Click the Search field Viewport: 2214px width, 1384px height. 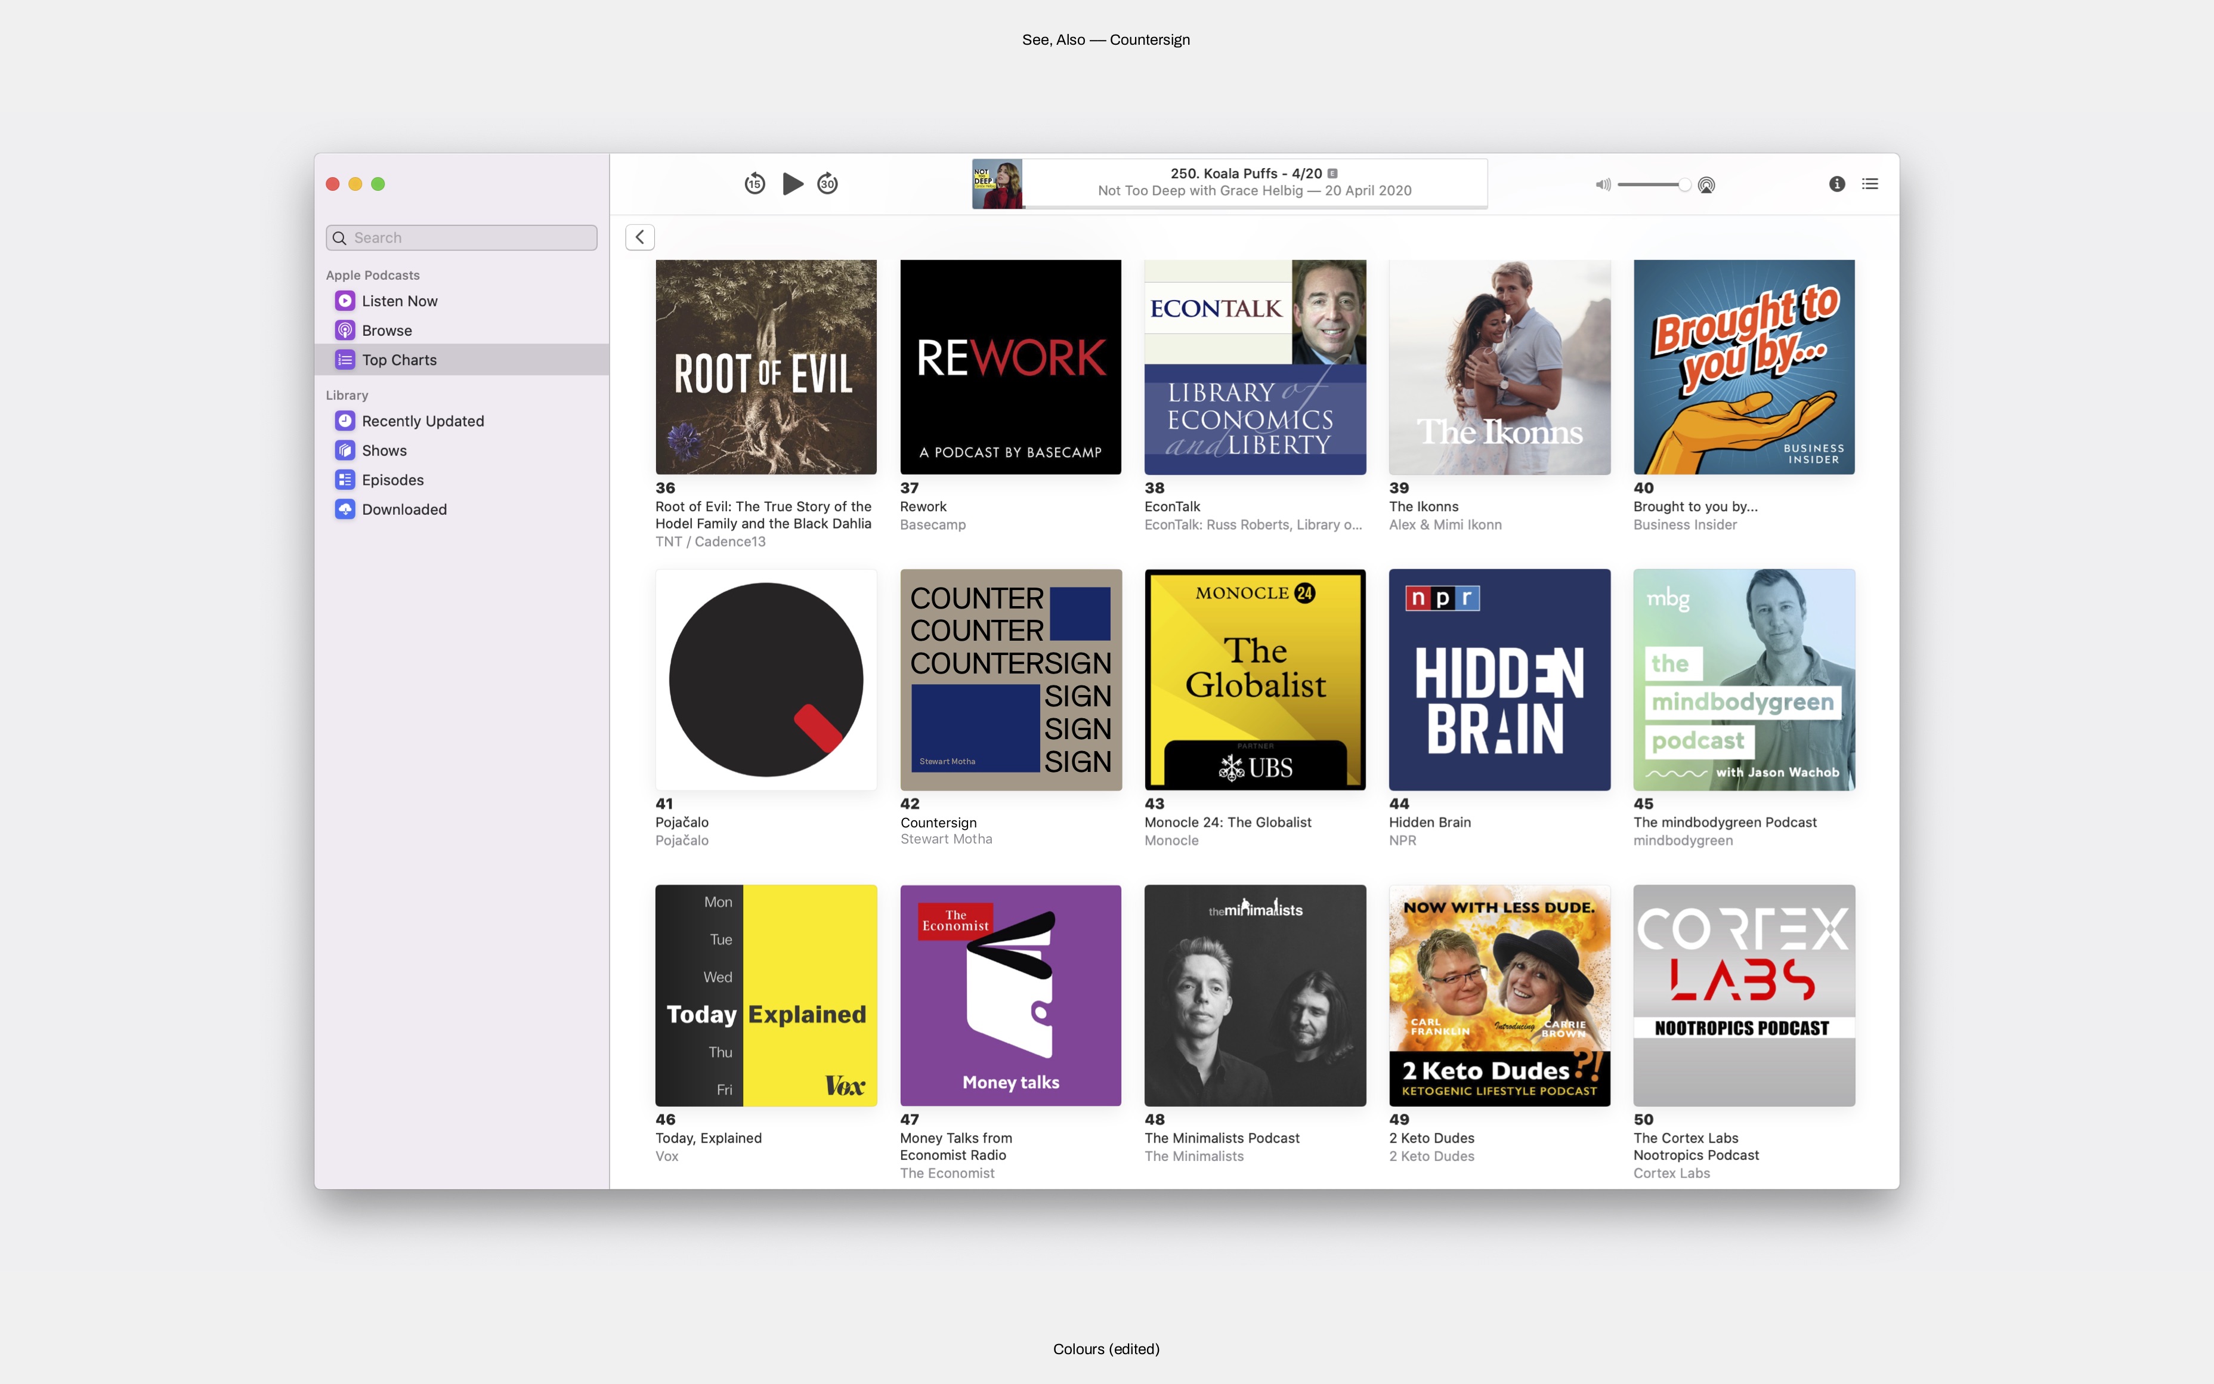(461, 238)
